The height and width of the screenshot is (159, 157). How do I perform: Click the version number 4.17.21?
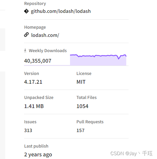[x=33, y=82]
